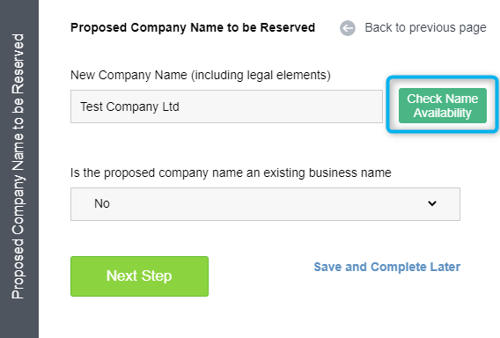Focus the New Company Name input field
Screen dimensions: 500x338
coord(226,107)
